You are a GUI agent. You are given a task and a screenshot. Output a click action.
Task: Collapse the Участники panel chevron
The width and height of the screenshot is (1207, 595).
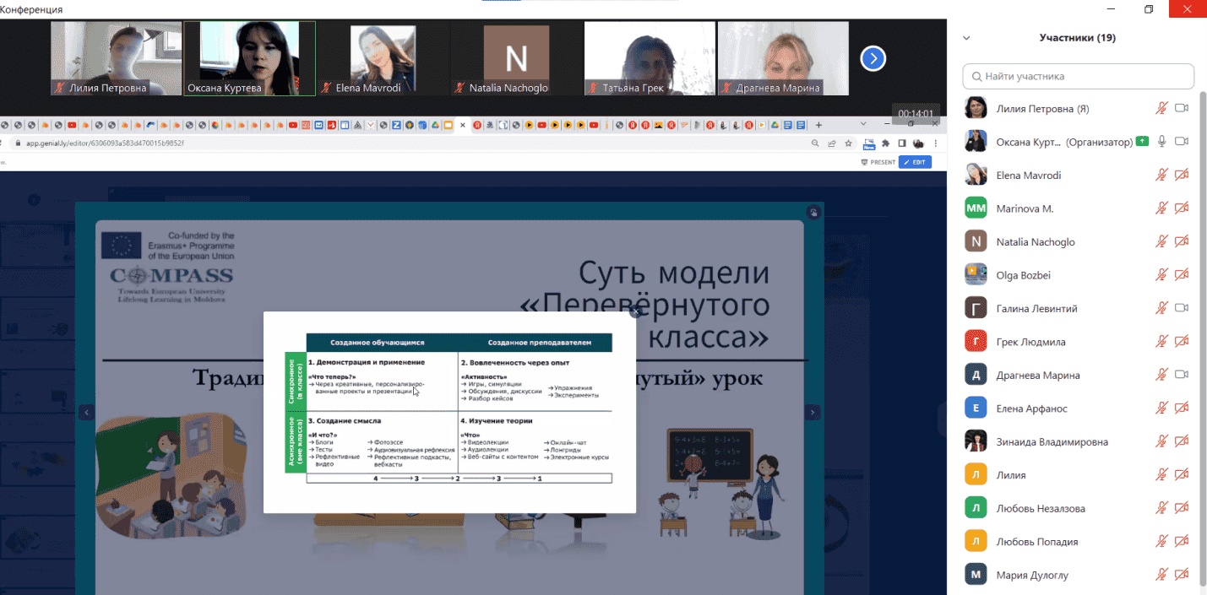point(967,38)
